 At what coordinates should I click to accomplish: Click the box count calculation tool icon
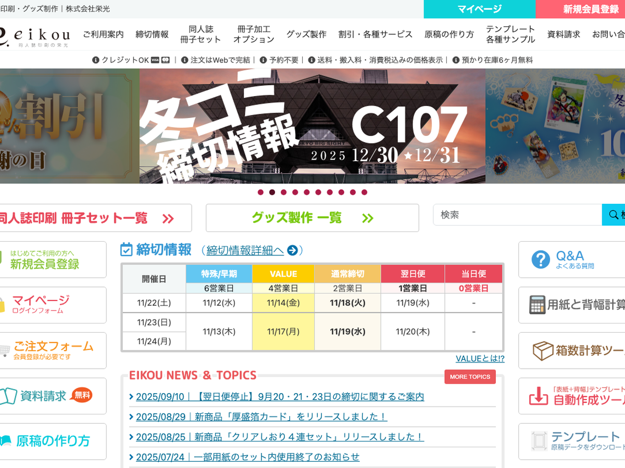(x=543, y=350)
